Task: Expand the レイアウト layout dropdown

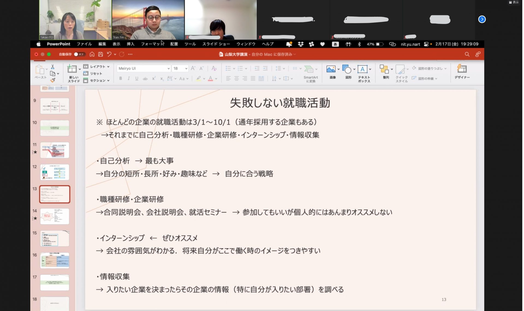Action: (97, 67)
